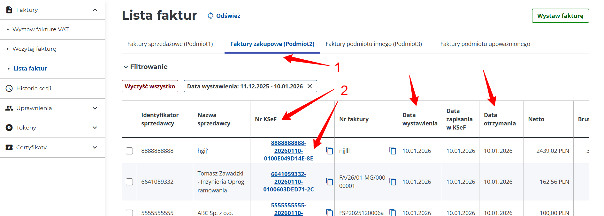Collapse the Faktury sidebar section
This screenshot has width=604, height=216.
[x=95, y=10]
